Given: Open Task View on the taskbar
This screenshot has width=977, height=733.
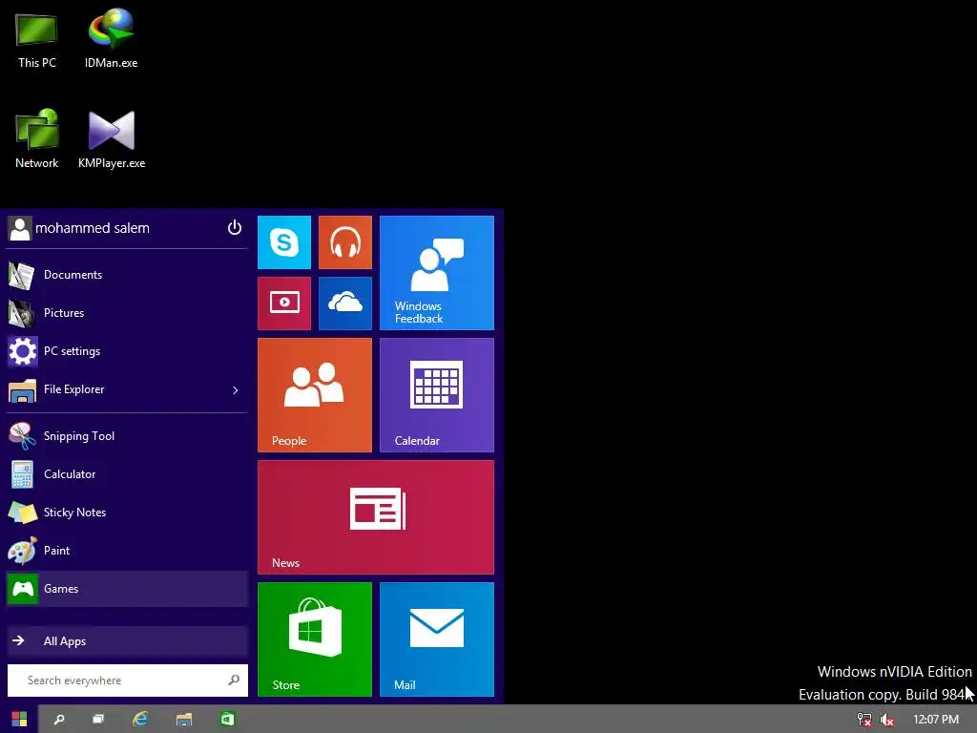Looking at the screenshot, I should [98, 720].
